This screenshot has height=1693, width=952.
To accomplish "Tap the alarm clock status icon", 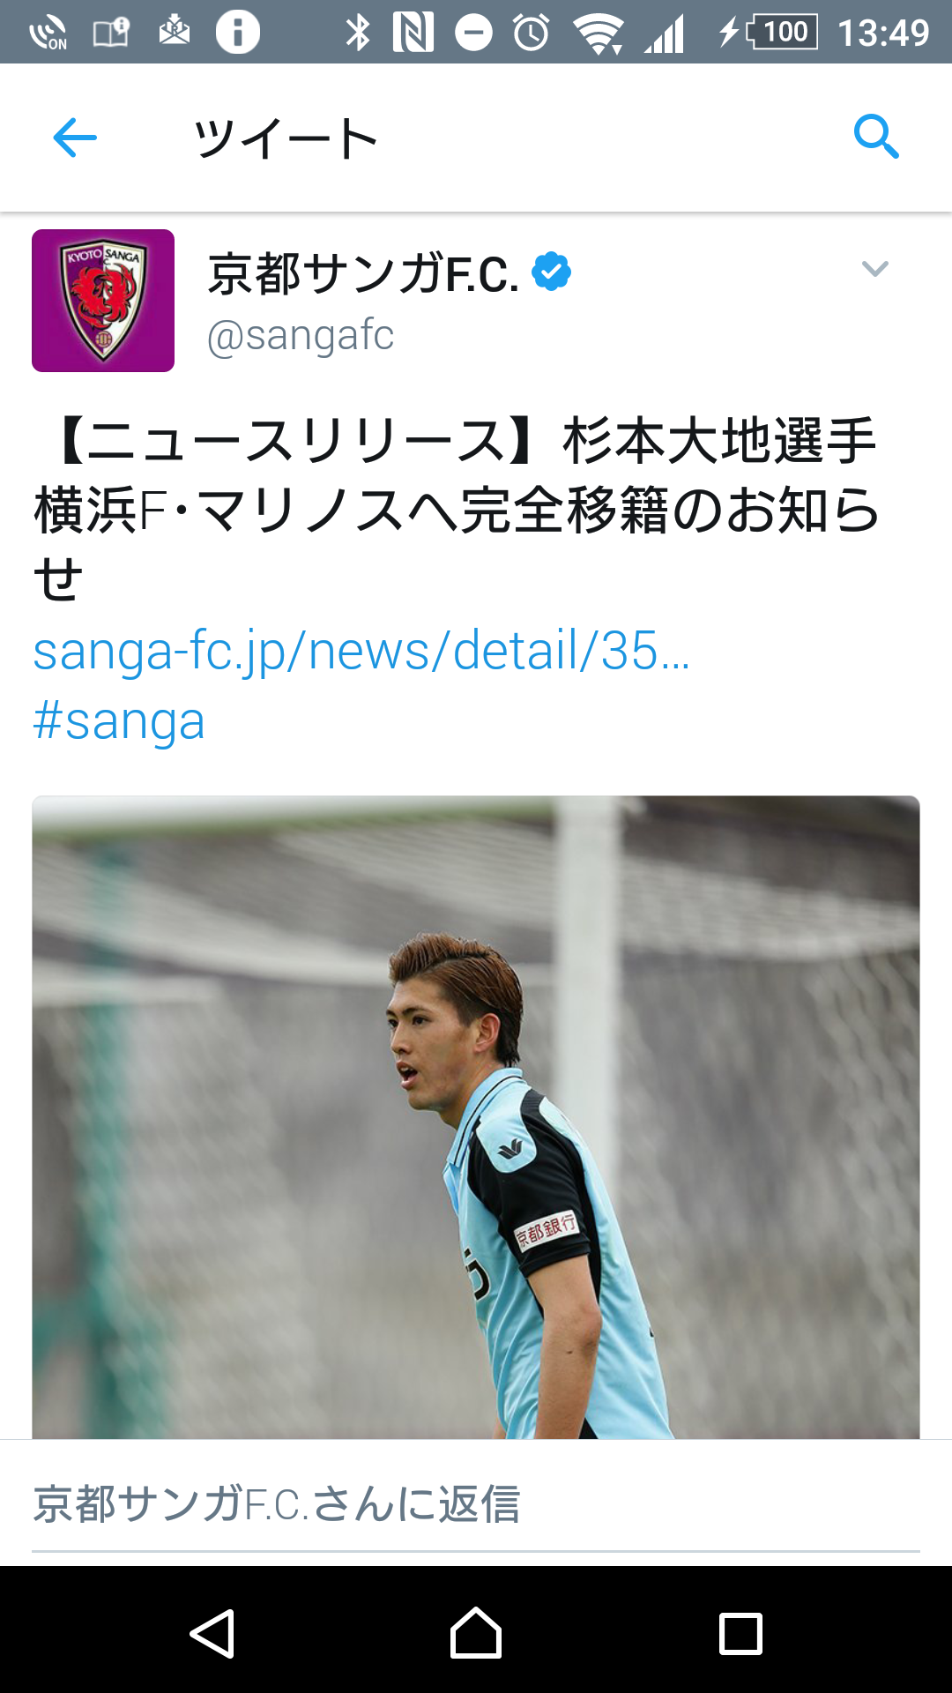I will (532, 33).
